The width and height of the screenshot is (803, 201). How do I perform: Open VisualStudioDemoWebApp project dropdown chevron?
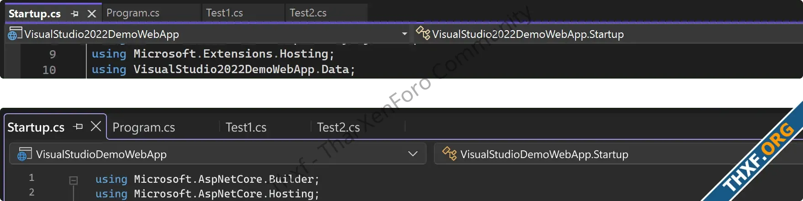click(x=413, y=154)
